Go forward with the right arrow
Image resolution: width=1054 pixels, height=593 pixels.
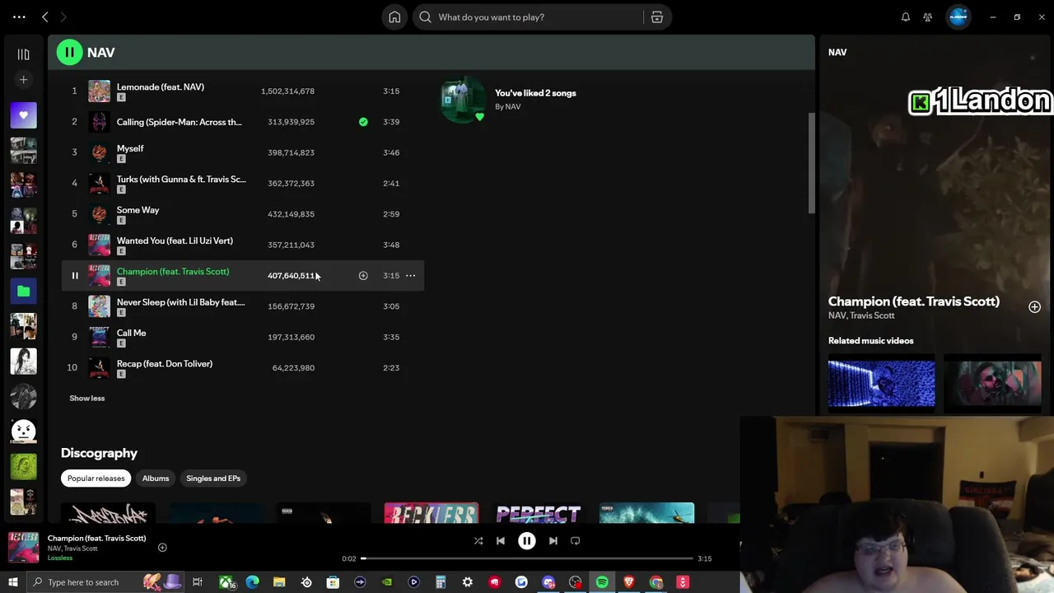click(63, 16)
